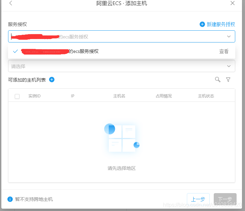245x211 pixels.
Task: Select the checked ecs服务授权 option
Action: coord(122,51)
